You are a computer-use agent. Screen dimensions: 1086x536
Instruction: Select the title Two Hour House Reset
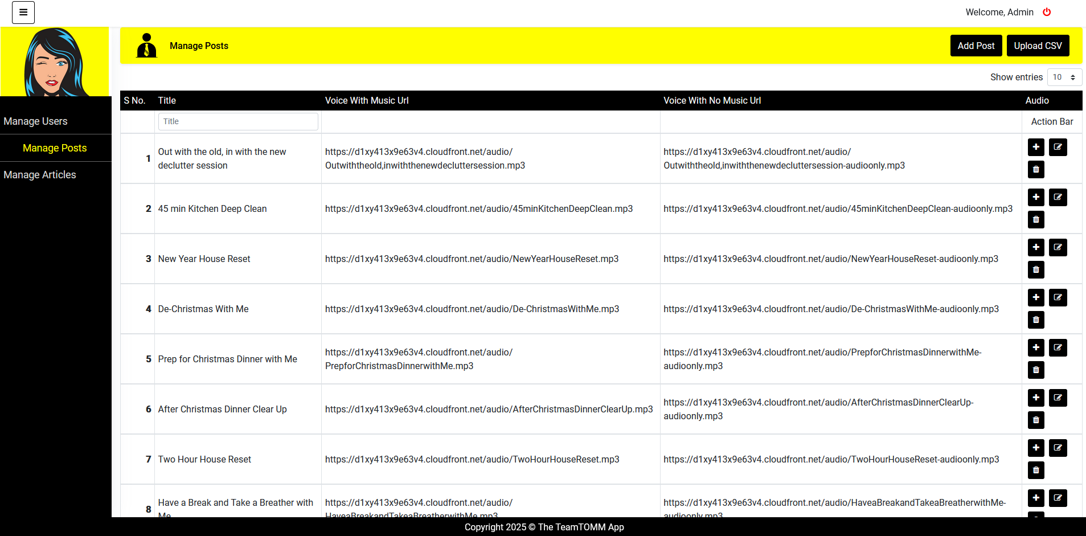click(204, 459)
